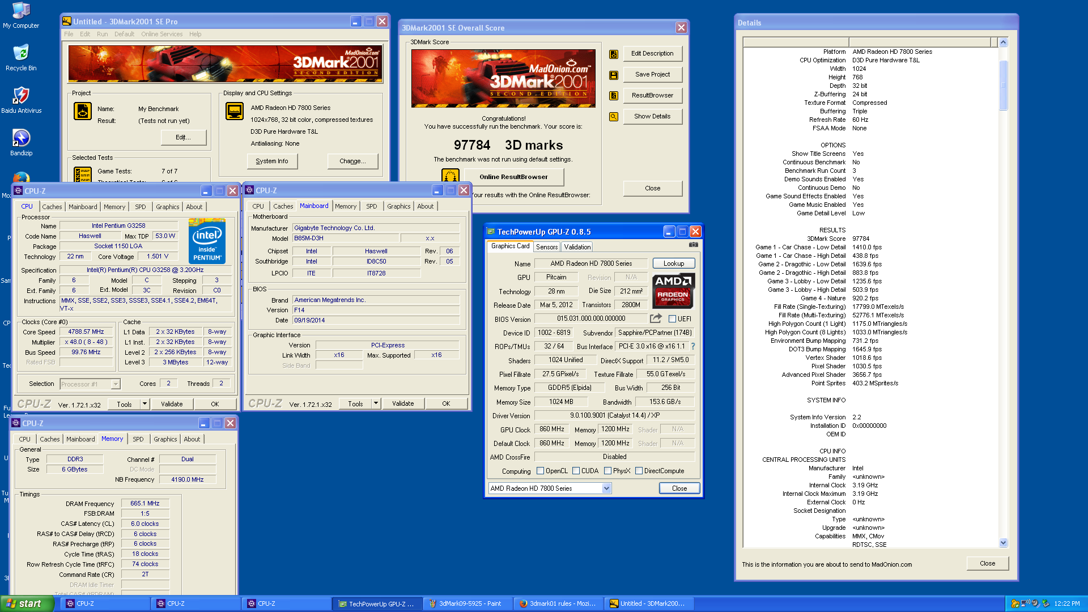The height and width of the screenshot is (612, 1088).
Task: Click Show Details magnifier icon
Action: (614, 117)
